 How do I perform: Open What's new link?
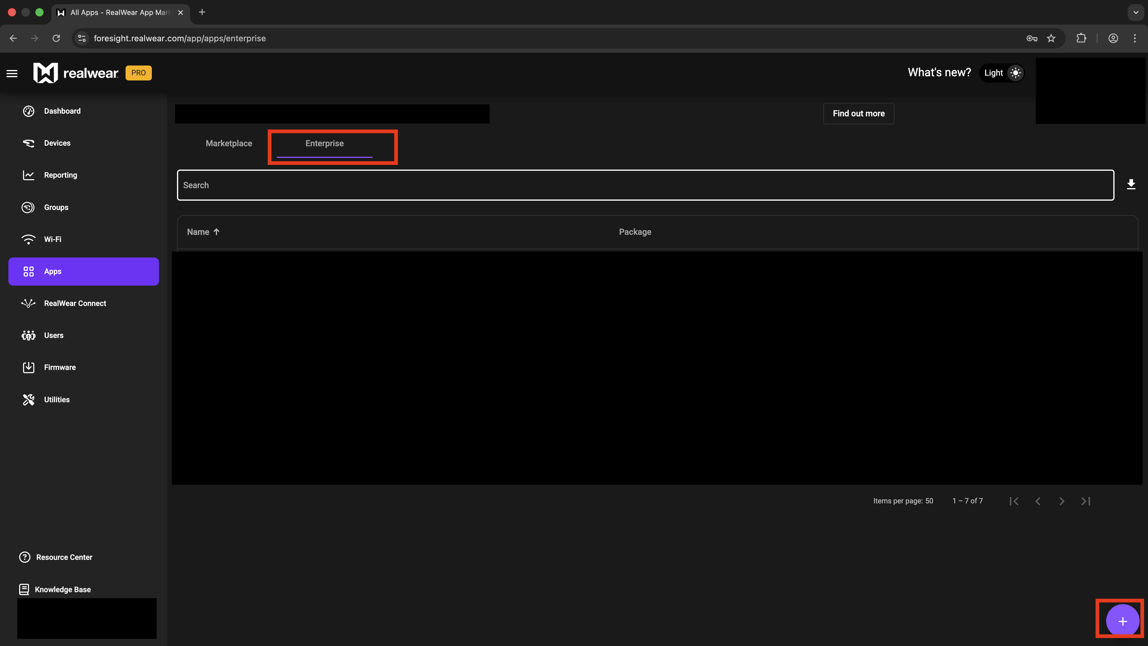(939, 73)
